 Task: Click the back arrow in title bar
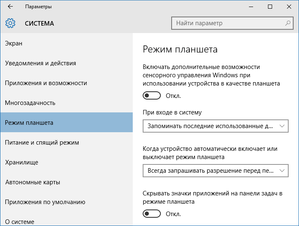pos(10,7)
